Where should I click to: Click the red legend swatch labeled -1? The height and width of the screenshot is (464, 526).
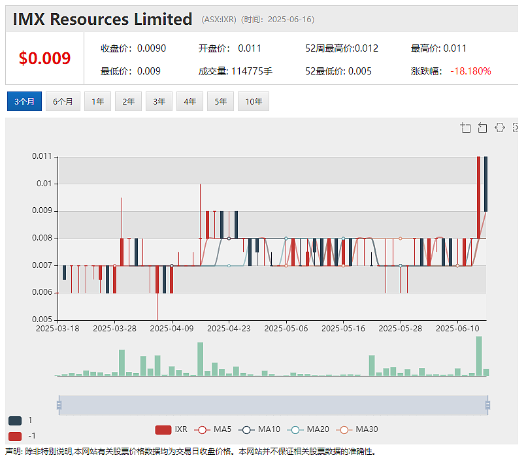[15, 436]
